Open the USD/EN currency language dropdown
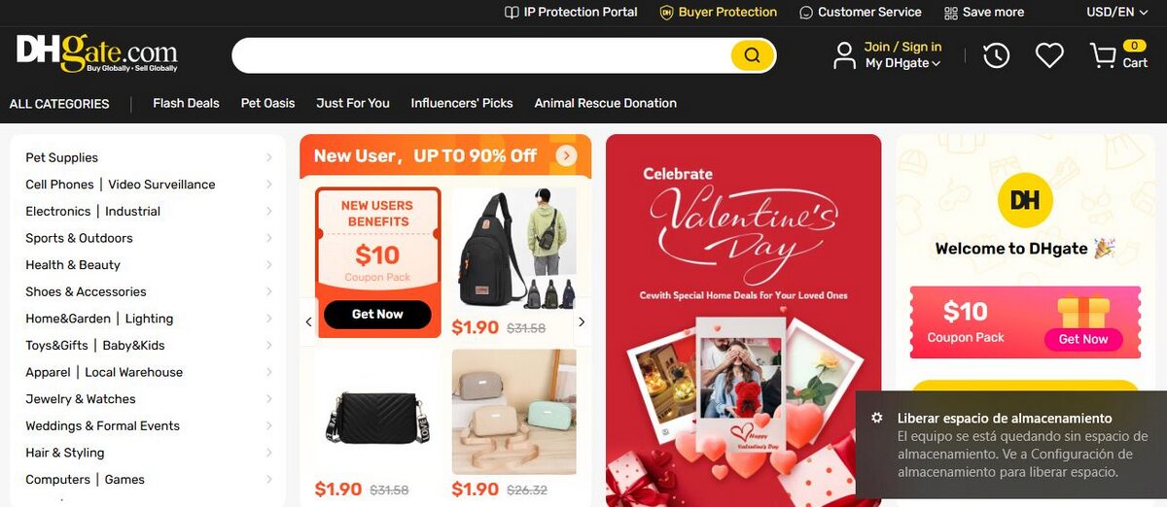This screenshot has width=1167, height=507. coord(1116,13)
